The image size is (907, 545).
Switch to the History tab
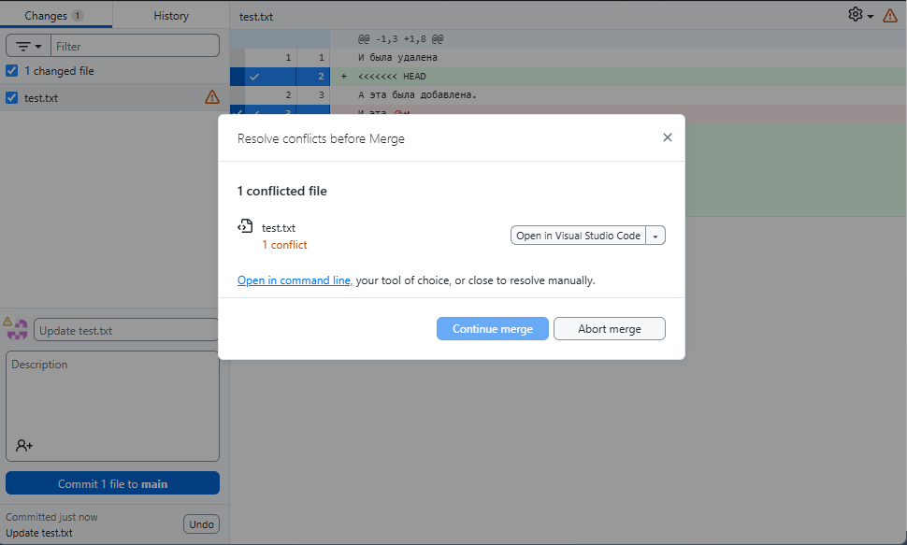(x=171, y=16)
